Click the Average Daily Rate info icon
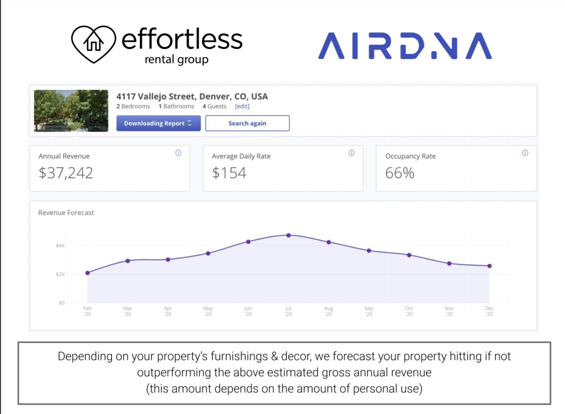The width and height of the screenshot is (565, 414). (x=352, y=153)
